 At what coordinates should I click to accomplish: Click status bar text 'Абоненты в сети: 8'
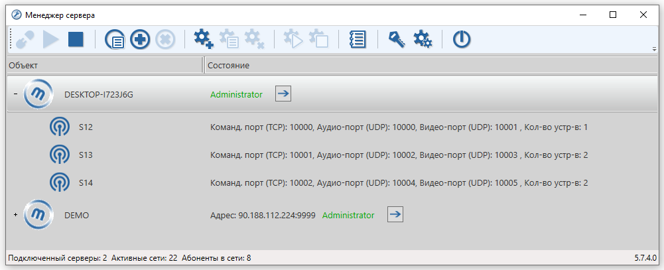click(x=216, y=257)
